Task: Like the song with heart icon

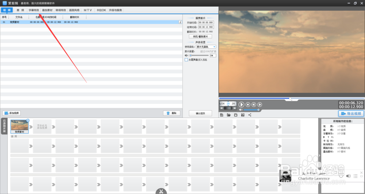Action: [341, 176]
